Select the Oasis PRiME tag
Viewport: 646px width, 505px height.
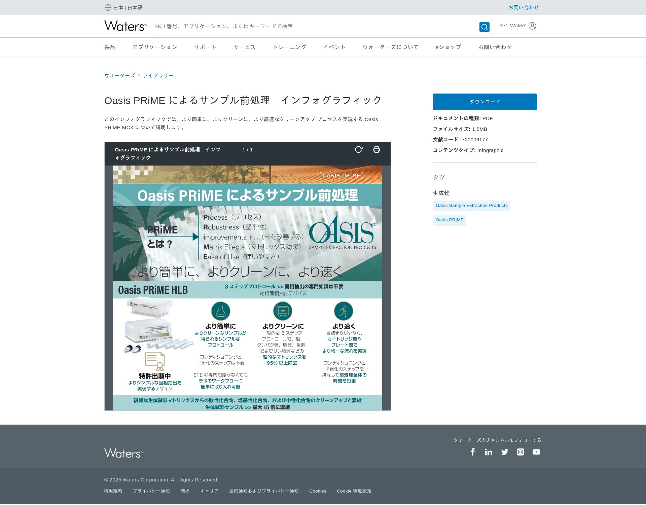[x=450, y=220]
